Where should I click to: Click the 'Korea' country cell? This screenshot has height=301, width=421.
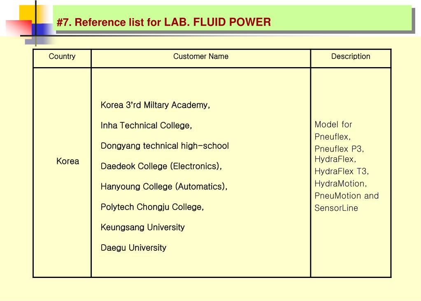click(x=67, y=161)
